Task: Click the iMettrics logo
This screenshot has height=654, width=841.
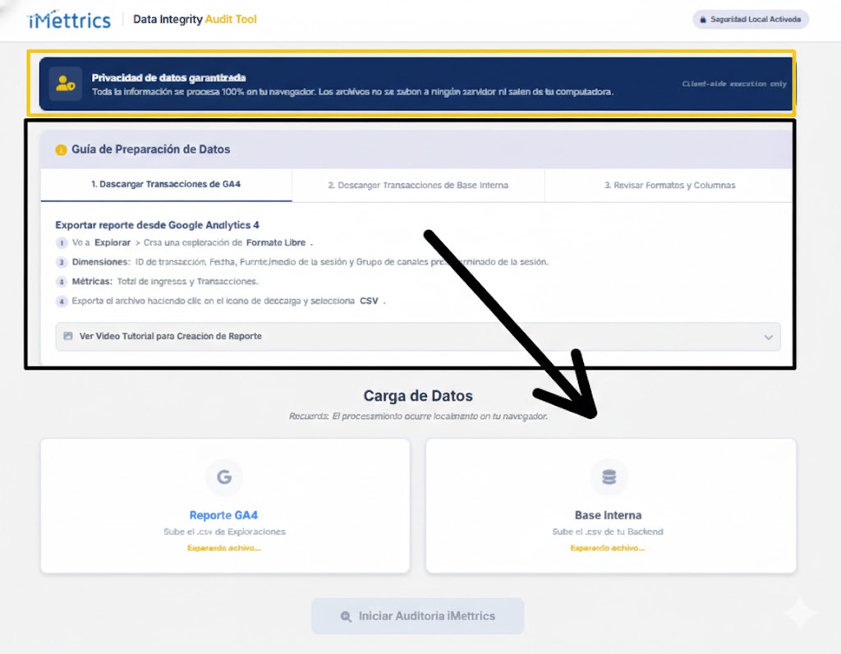Action: click(70, 20)
